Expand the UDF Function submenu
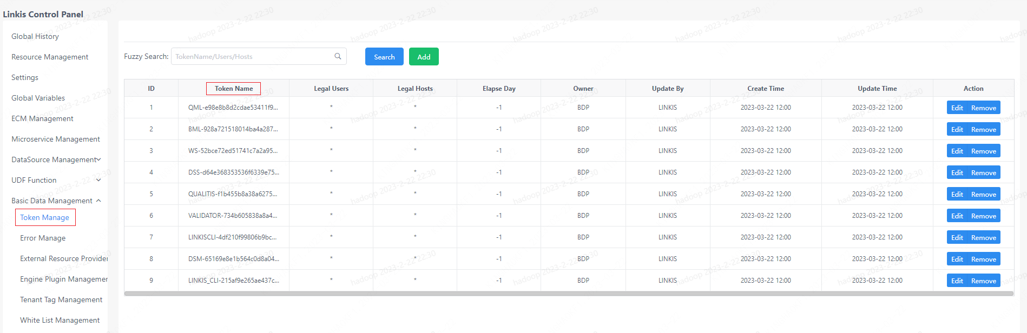This screenshot has height=333, width=1027. [98, 180]
